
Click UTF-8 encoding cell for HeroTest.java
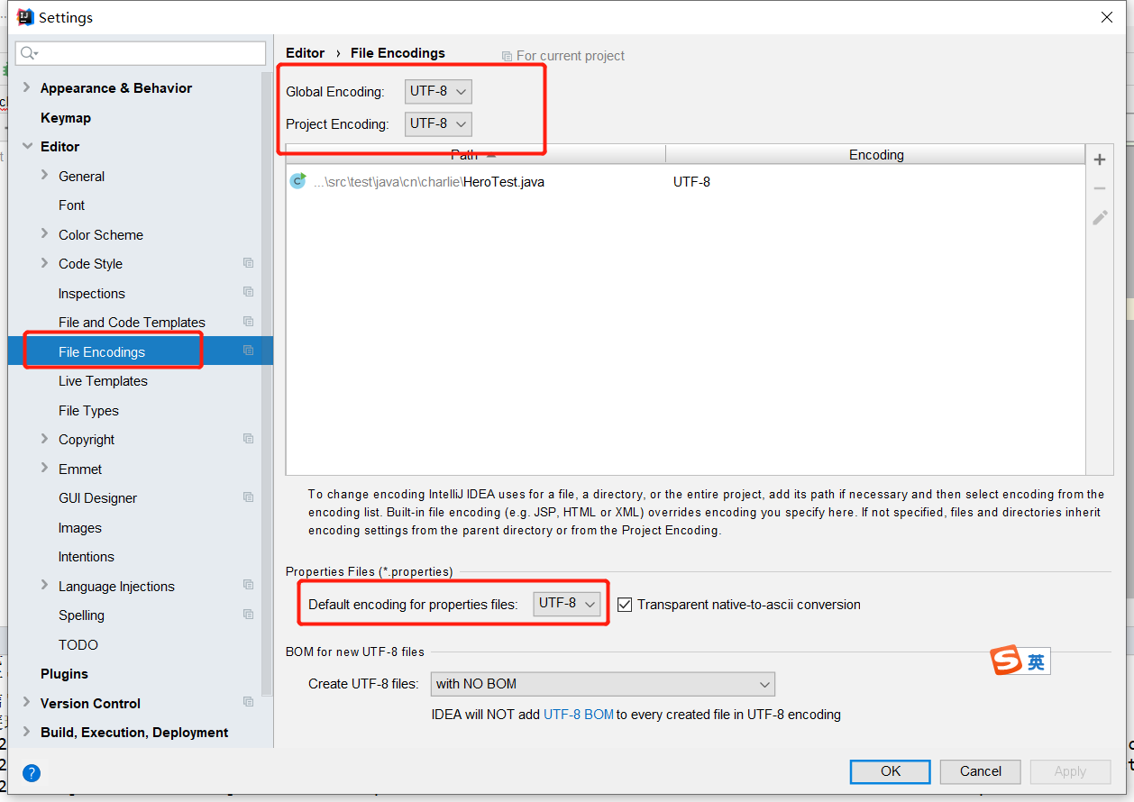click(x=691, y=182)
